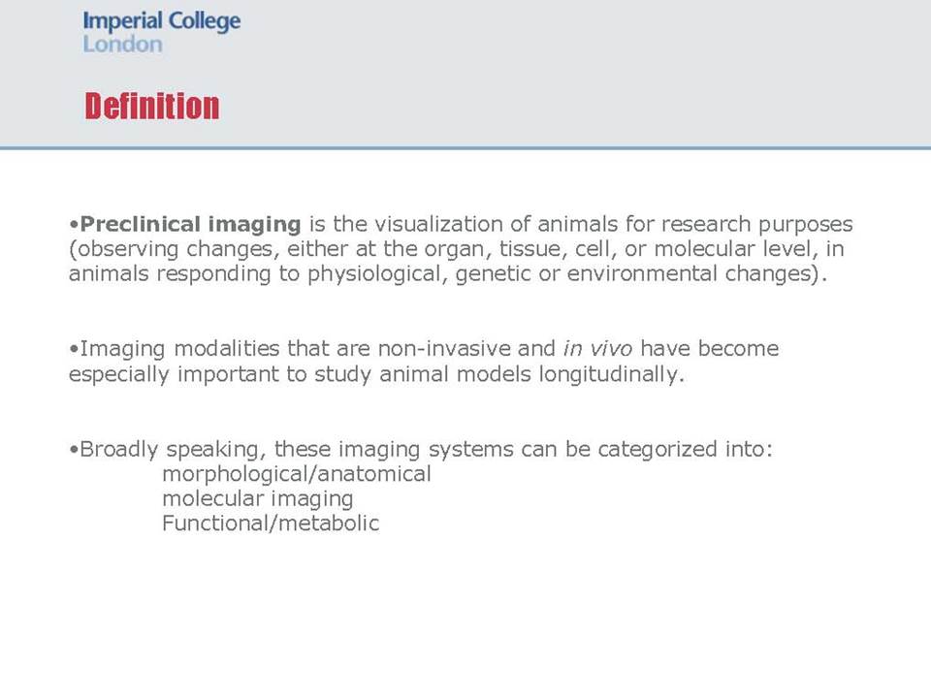Click the phrase categorized into:

pos(686,449)
